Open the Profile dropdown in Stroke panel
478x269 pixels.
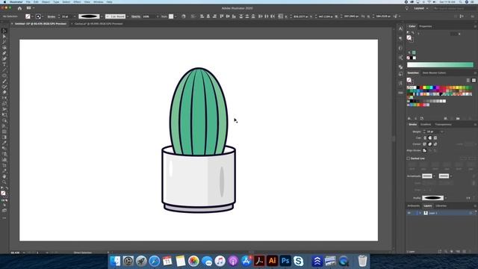click(x=446, y=198)
